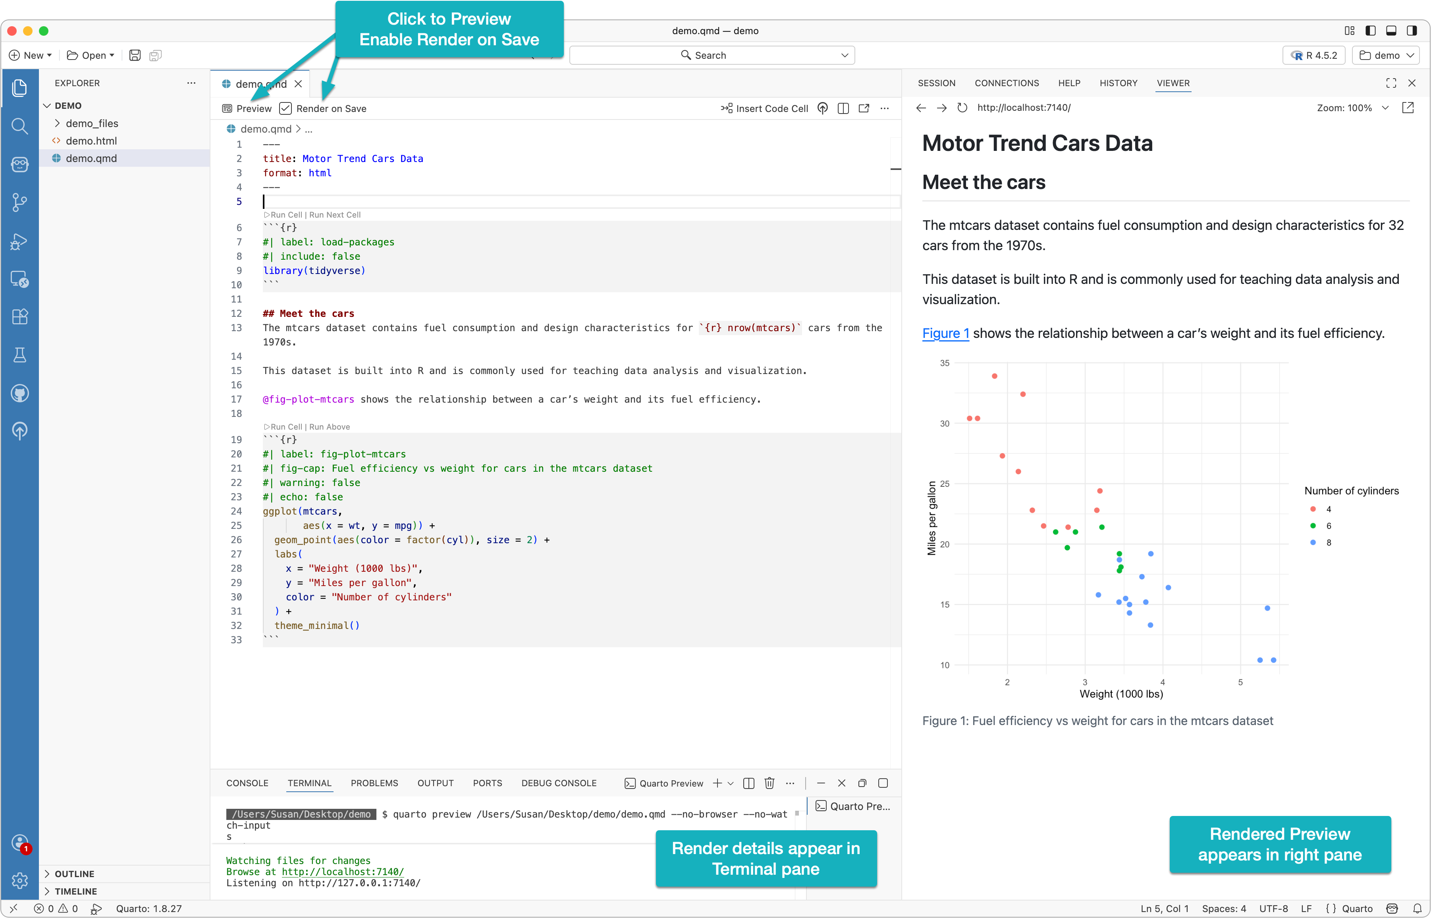Follow the Figure 1 link in the preview
Screen dimensions: 1431x918
point(945,333)
